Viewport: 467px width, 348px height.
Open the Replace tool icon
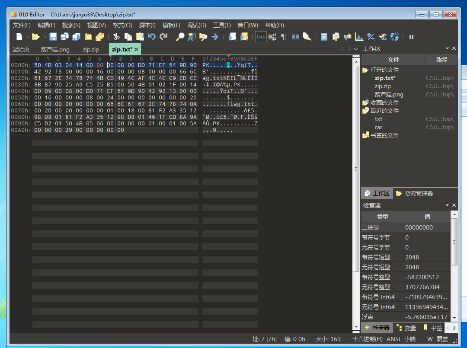[x=192, y=37]
